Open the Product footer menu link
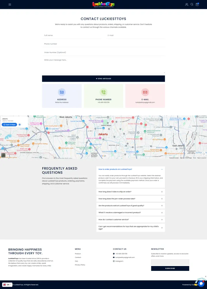This screenshot has width=207, height=289. point(78,254)
